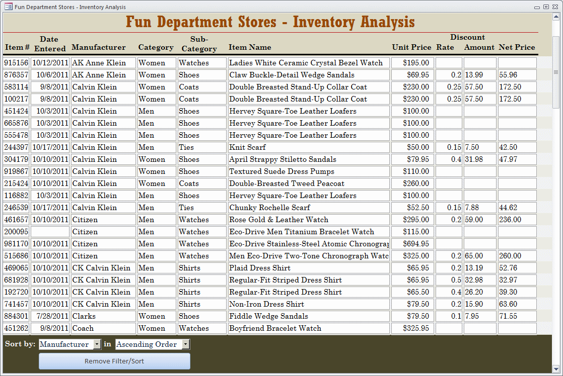563x376 pixels.
Task: Click the Knit Scarf item name
Action: (309, 147)
